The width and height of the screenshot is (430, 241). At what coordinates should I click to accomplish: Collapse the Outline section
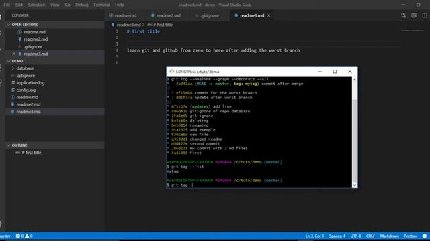pyautogui.click(x=55, y=145)
